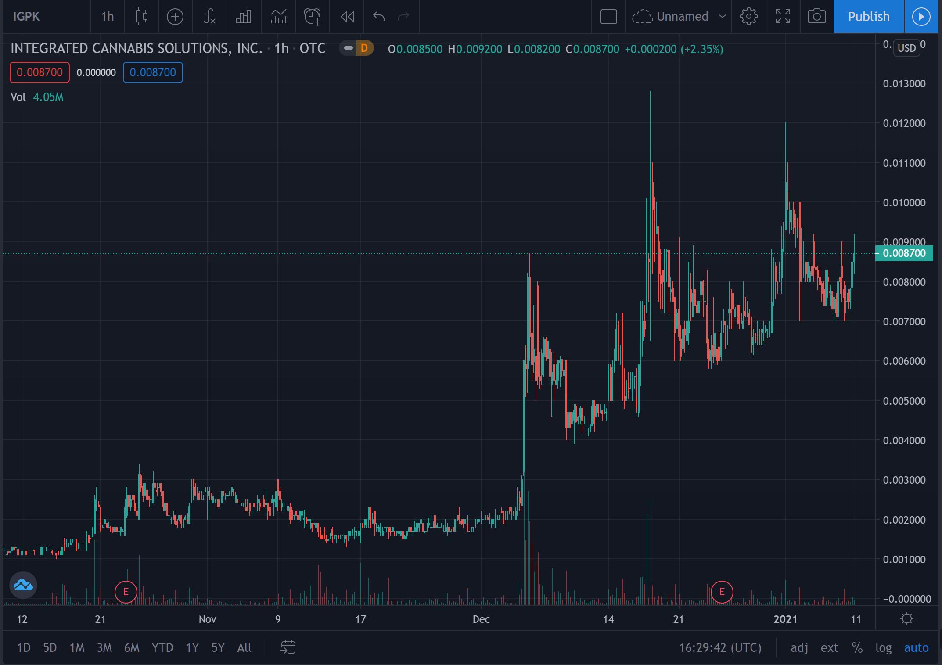The height and width of the screenshot is (665, 942).
Task: Click the red 0.008700 sell price box
Action: (40, 72)
